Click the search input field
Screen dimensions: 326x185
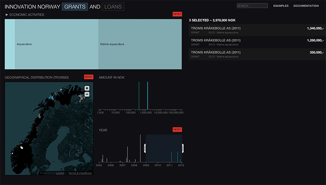click(252, 6)
